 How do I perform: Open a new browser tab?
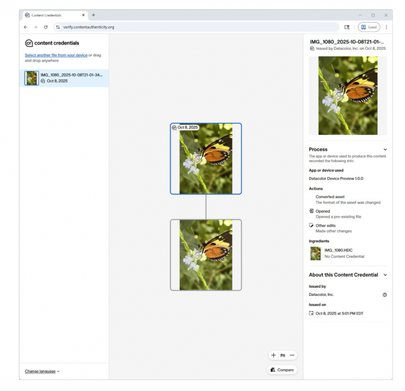[x=93, y=14]
